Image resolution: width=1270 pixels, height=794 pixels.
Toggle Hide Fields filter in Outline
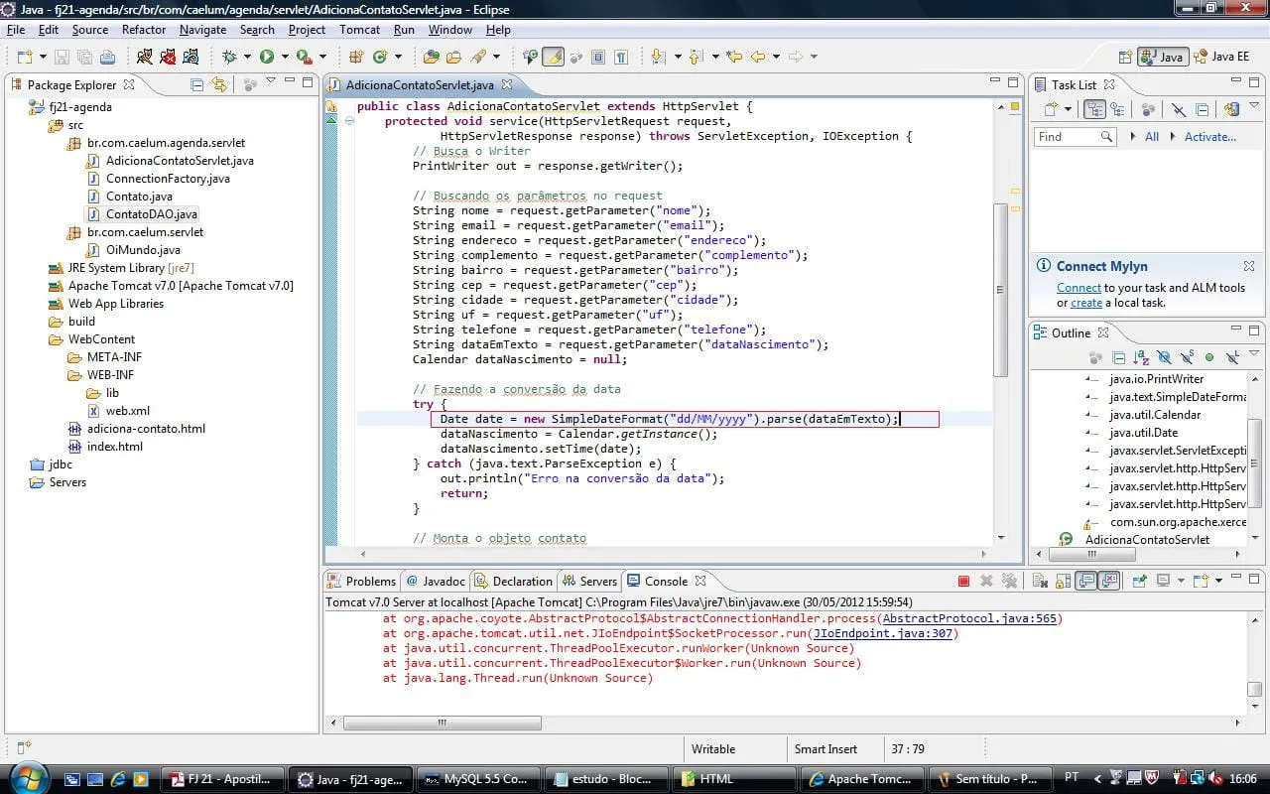tap(1164, 357)
